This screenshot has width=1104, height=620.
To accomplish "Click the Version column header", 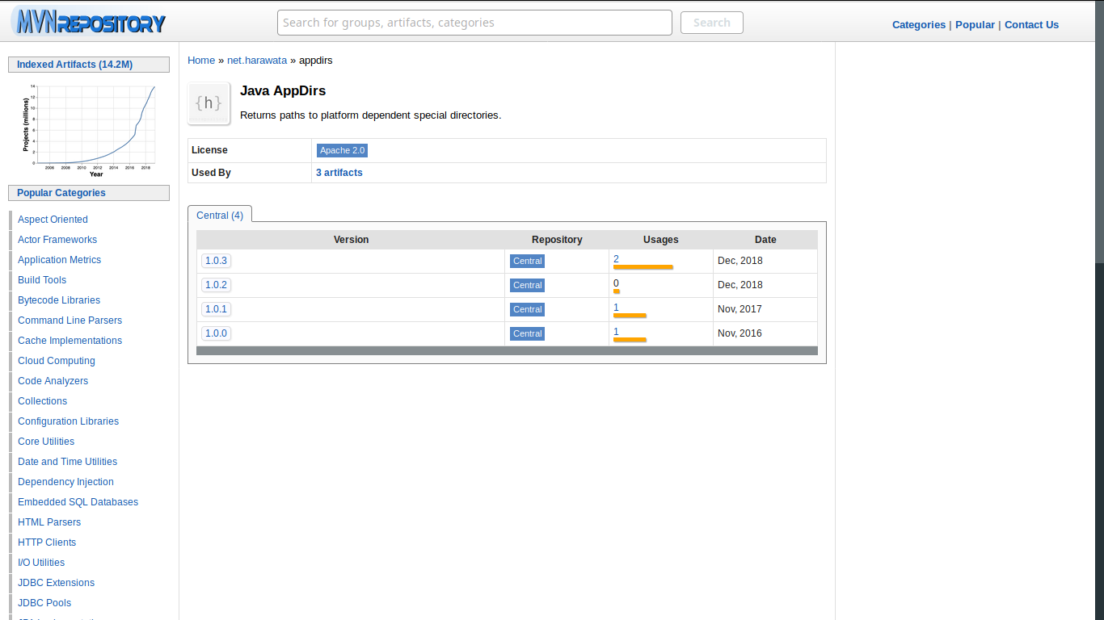I will click(x=351, y=240).
